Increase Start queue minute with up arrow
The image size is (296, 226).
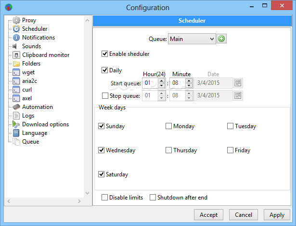(189, 81)
